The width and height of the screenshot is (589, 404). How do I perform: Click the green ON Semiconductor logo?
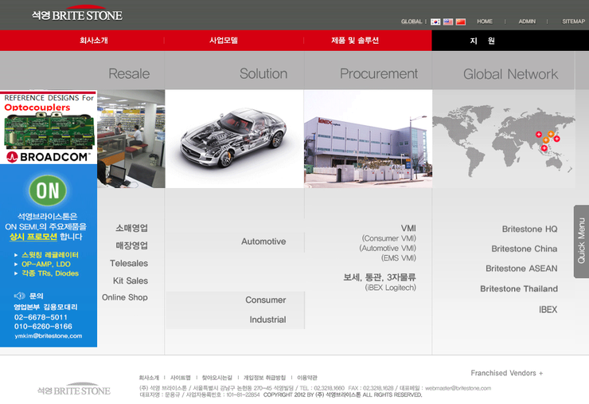pos(48,190)
